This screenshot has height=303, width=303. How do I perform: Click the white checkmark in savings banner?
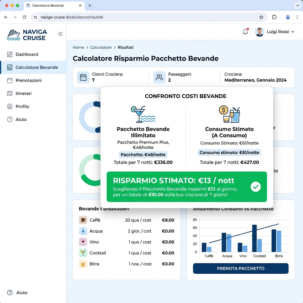(256, 187)
